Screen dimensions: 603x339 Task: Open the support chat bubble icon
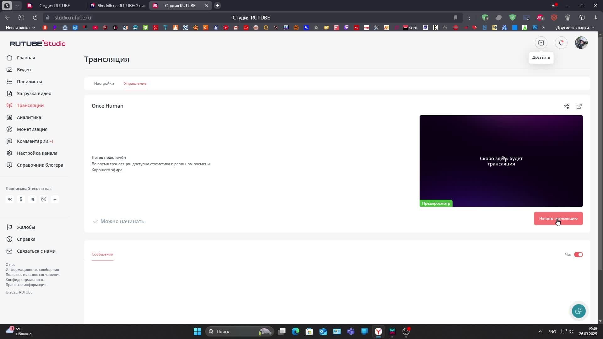tap(579, 311)
